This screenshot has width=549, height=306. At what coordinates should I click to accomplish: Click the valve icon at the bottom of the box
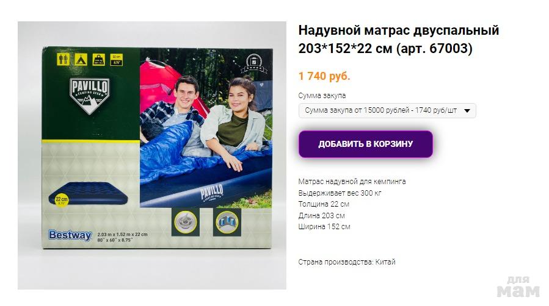(186, 222)
